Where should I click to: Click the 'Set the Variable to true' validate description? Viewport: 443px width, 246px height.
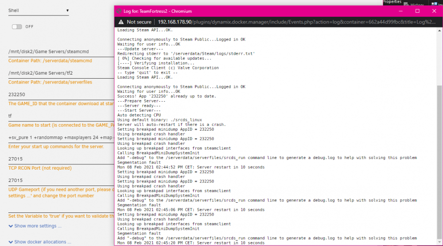(61, 216)
